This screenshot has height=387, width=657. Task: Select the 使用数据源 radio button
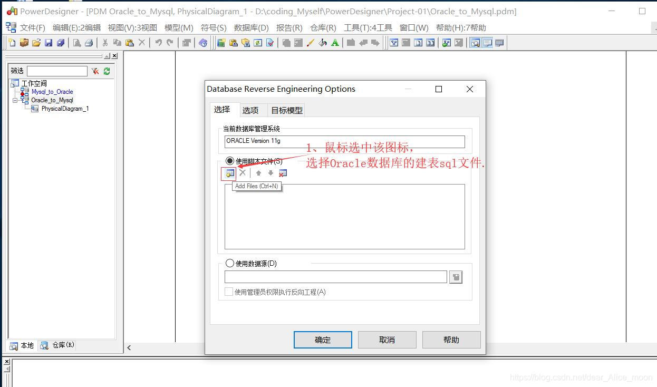coord(230,263)
